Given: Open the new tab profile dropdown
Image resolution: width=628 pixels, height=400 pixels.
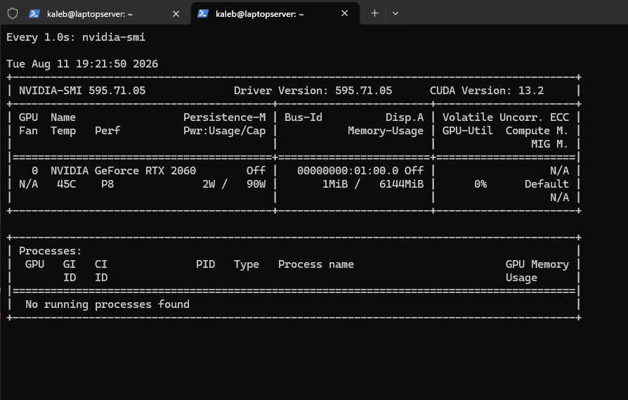Looking at the screenshot, I should 395,13.
